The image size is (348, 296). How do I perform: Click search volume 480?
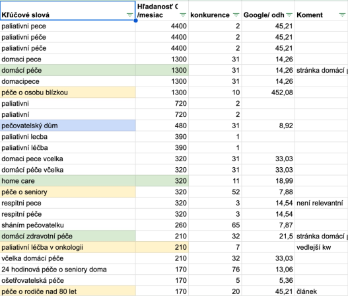[180, 126]
